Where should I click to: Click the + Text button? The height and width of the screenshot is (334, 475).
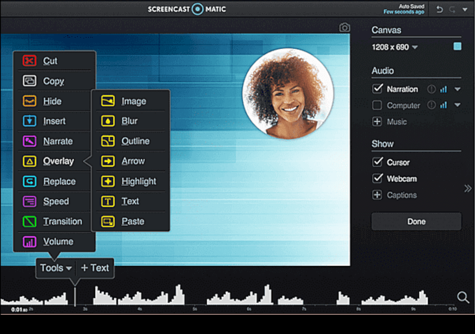tap(95, 268)
